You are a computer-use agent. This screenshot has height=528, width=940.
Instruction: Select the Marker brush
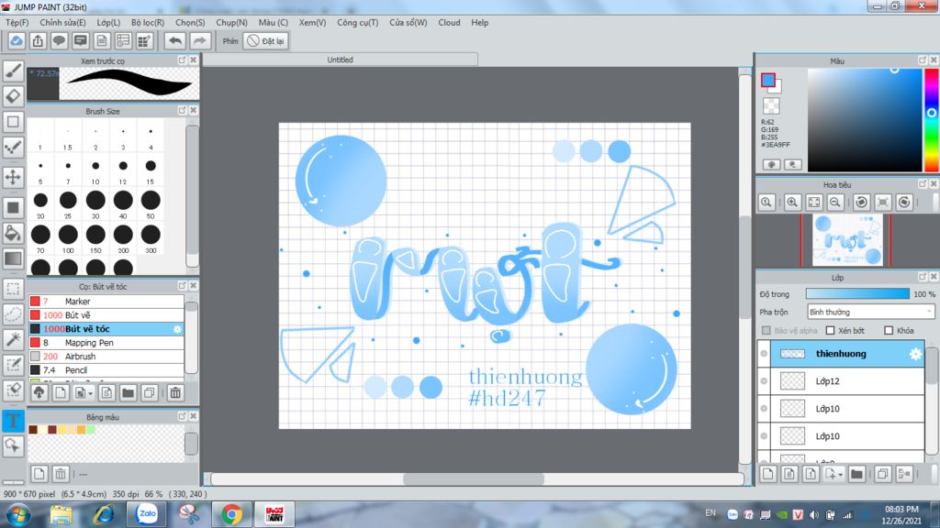pyautogui.click(x=106, y=301)
